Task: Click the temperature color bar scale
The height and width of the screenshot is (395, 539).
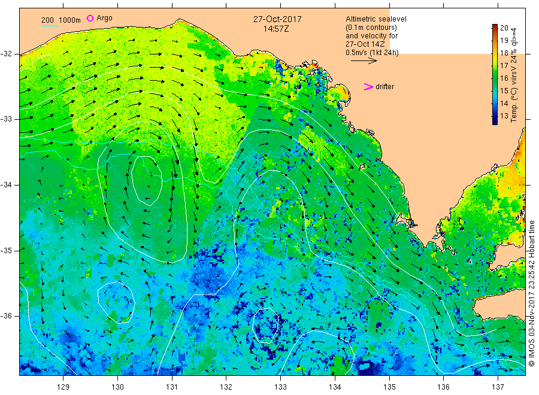Action: (x=495, y=74)
